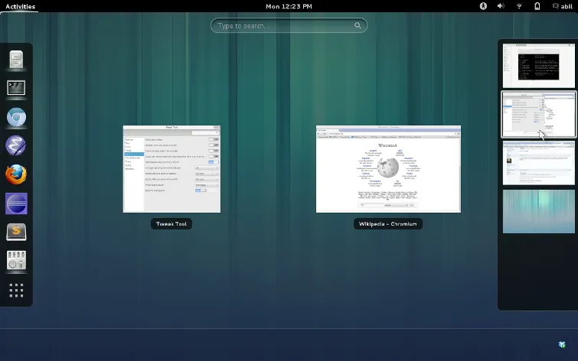Open the user menu labeled abil

563,6
